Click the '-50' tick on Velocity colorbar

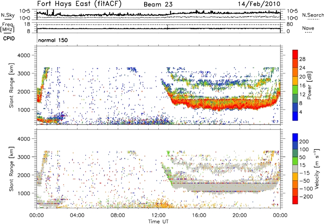click(x=305, y=181)
